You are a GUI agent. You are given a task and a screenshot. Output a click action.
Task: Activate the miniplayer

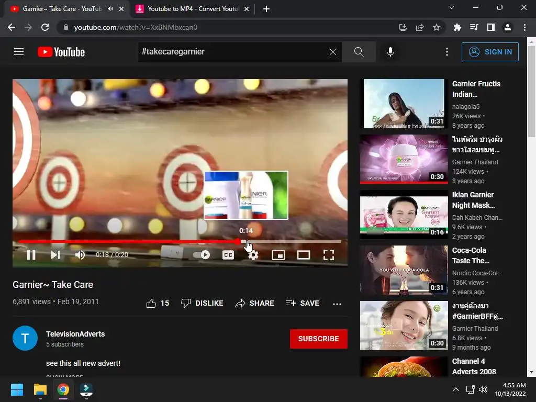278,255
